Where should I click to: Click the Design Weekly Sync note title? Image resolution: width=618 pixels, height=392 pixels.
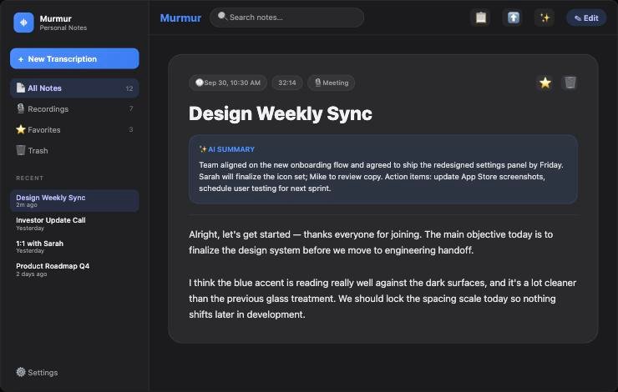281,113
